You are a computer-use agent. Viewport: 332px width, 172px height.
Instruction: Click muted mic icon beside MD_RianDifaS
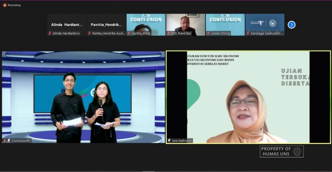[169, 33]
